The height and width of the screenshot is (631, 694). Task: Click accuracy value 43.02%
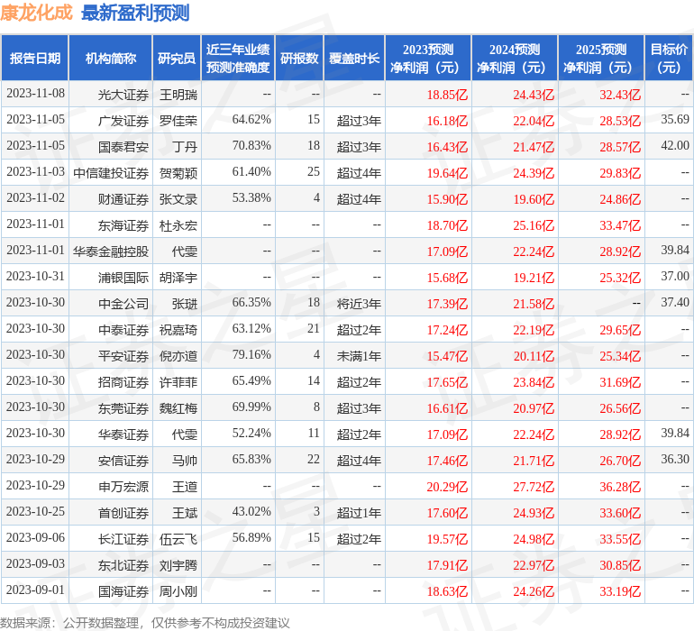point(251,511)
